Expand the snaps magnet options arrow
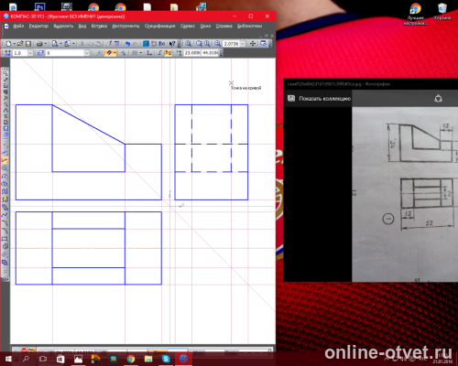The width and height of the screenshot is (458, 366). (x=114, y=53)
